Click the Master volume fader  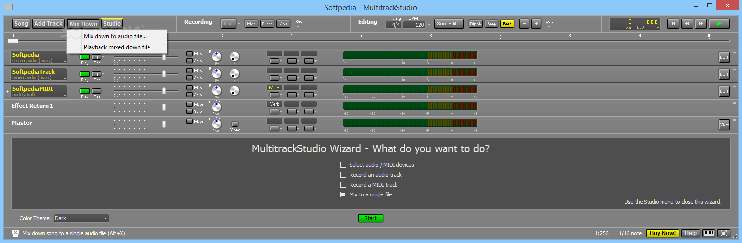tap(164, 124)
